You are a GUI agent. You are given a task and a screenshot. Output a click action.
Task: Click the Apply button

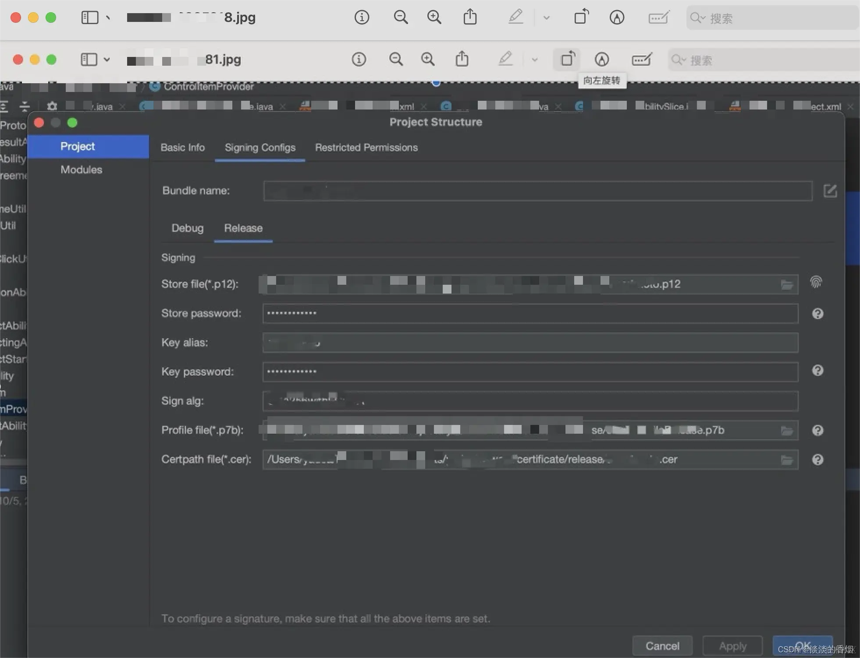(732, 646)
